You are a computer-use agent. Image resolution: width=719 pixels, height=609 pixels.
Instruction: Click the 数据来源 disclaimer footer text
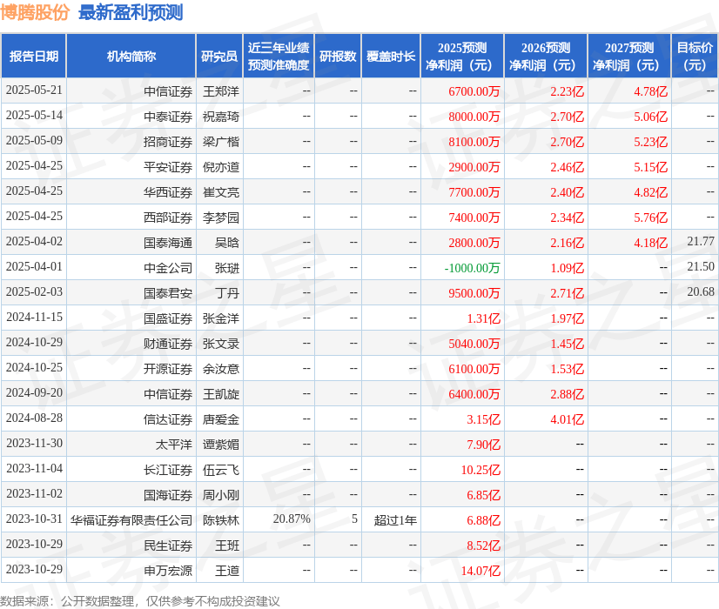coord(140,601)
